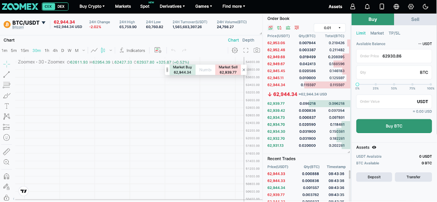This screenshot has height=202, width=437.
Task: Open the Fibonacci/pitchfork lines tool
Action: click(7, 85)
